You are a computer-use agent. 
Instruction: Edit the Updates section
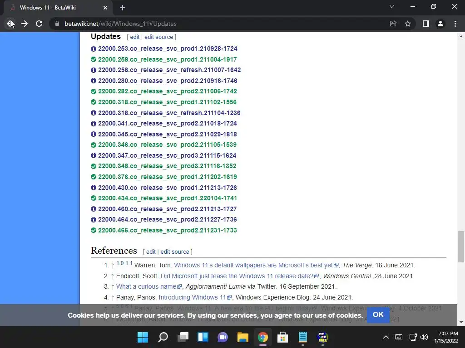point(134,37)
